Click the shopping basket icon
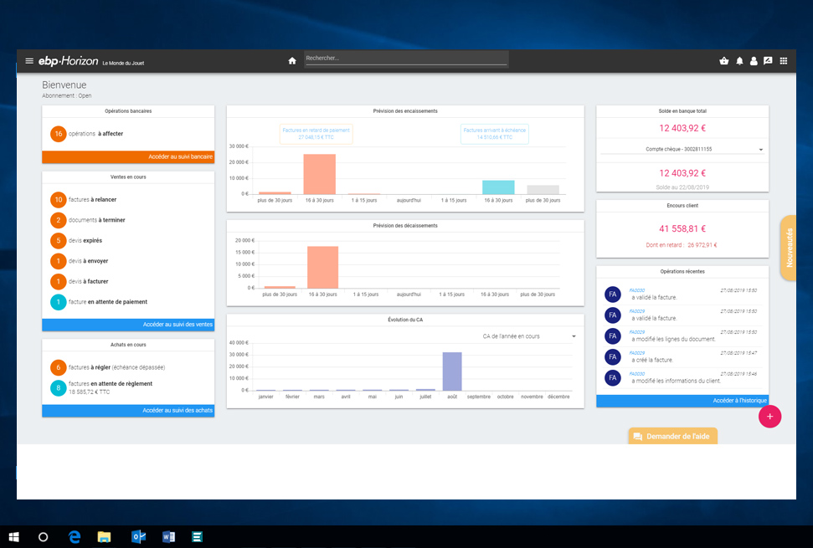The image size is (813, 548). coord(723,60)
